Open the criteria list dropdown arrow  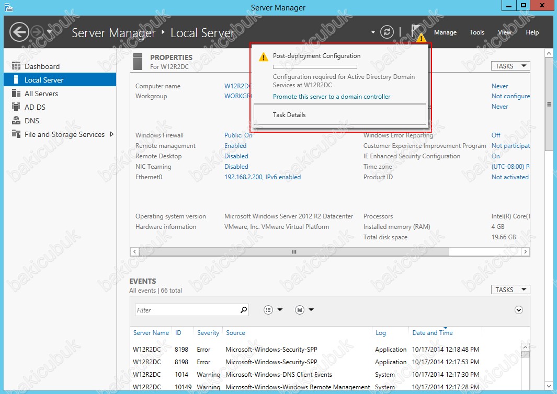[x=280, y=310]
